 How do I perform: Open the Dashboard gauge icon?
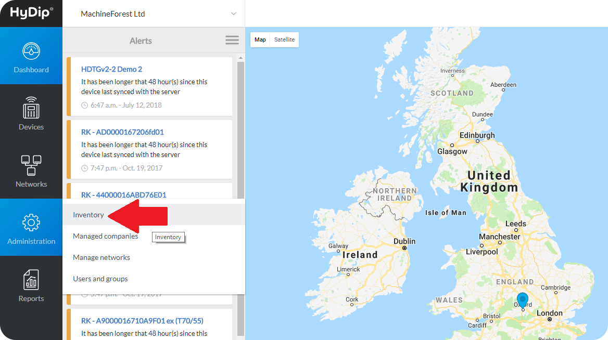click(x=31, y=51)
